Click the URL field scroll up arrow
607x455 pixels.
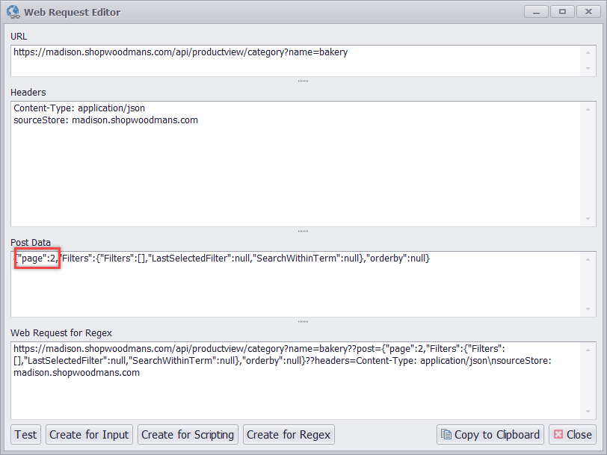click(x=590, y=52)
